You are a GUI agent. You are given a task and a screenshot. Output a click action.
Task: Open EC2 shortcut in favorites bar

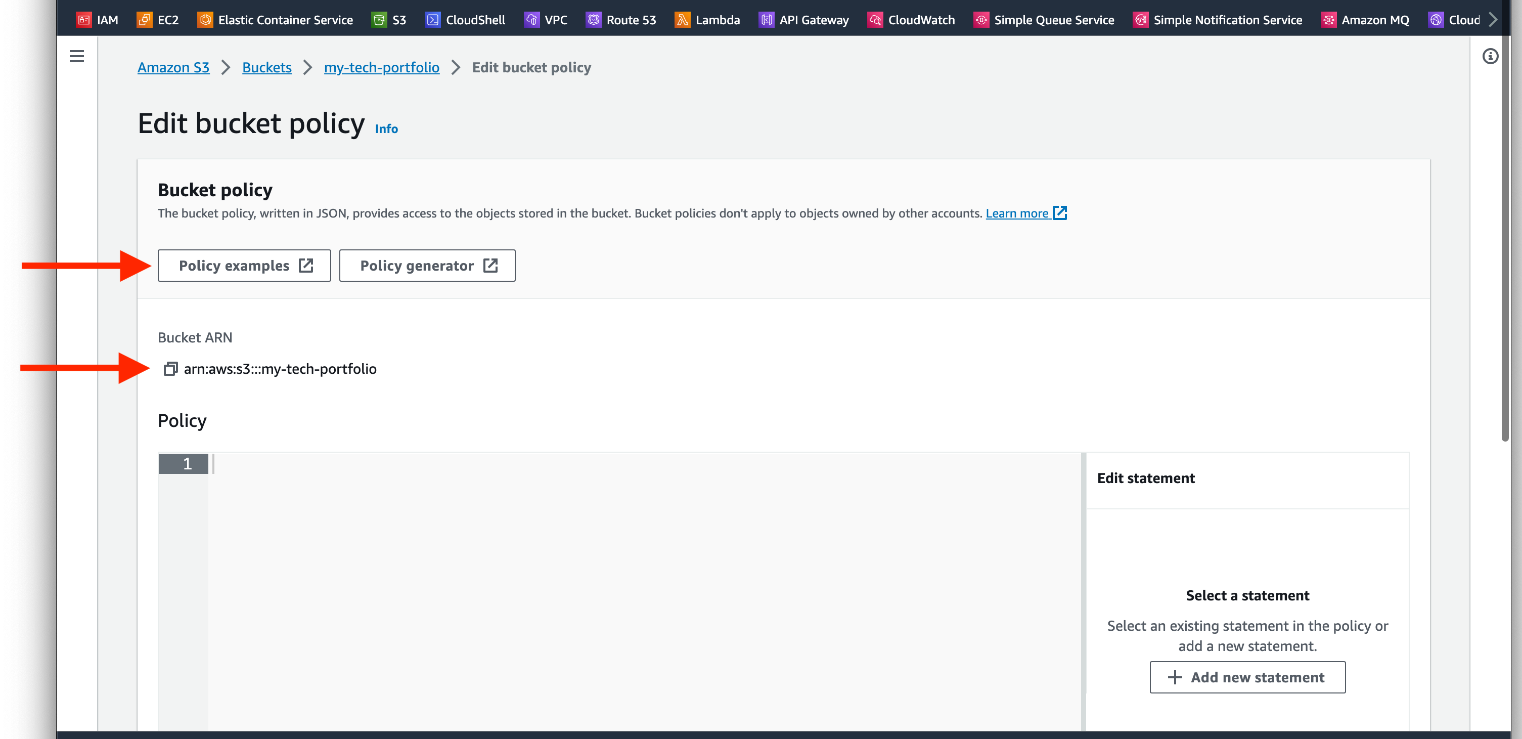coord(157,20)
